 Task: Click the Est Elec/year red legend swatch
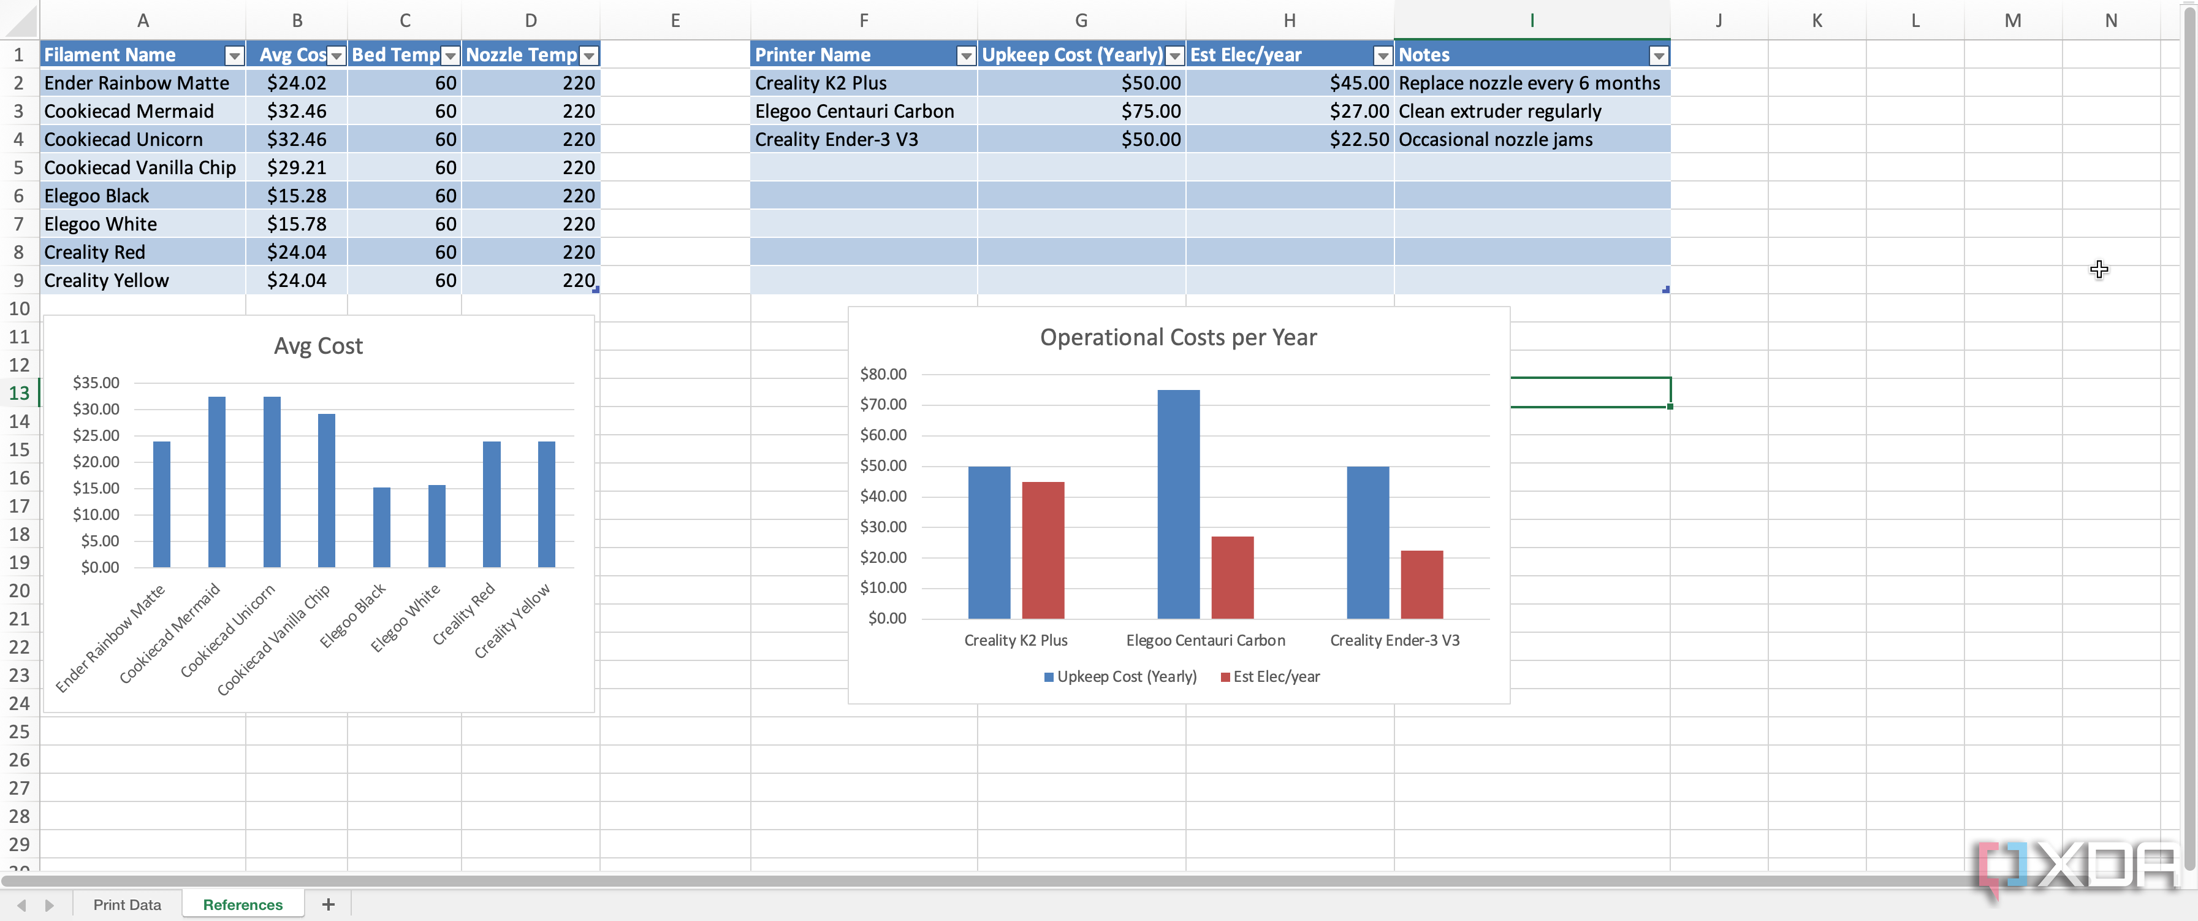(1225, 677)
